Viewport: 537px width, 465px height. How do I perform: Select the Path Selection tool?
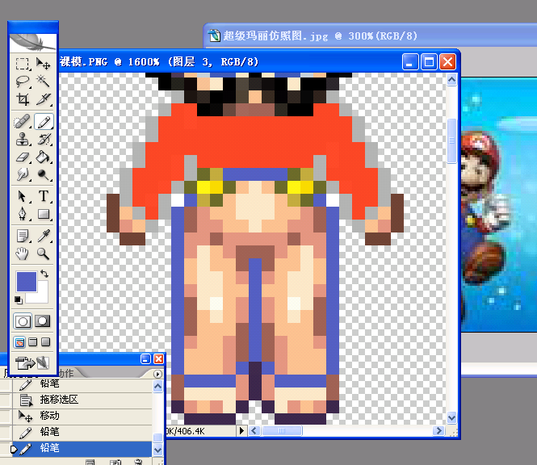coord(23,196)
